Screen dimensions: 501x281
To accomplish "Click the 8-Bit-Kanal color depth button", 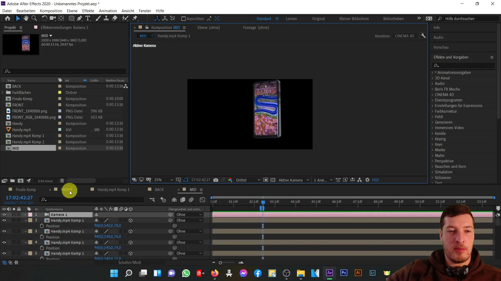I will 45,181.
